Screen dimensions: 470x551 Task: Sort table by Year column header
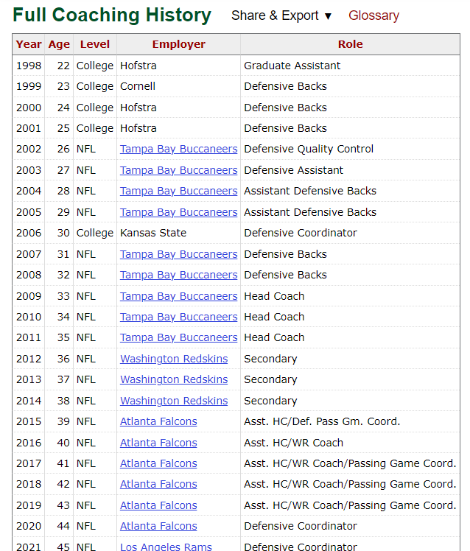(29, 44)
